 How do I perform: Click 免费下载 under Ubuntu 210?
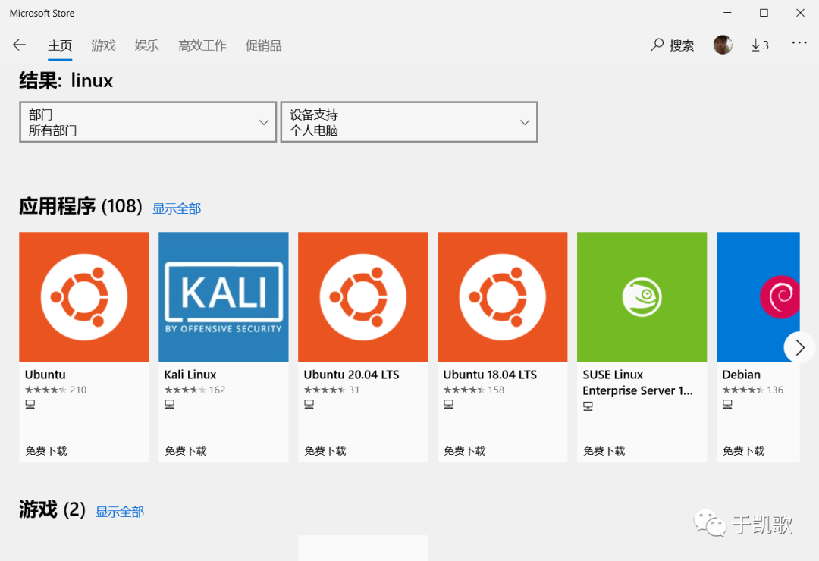tap(46, 450)
